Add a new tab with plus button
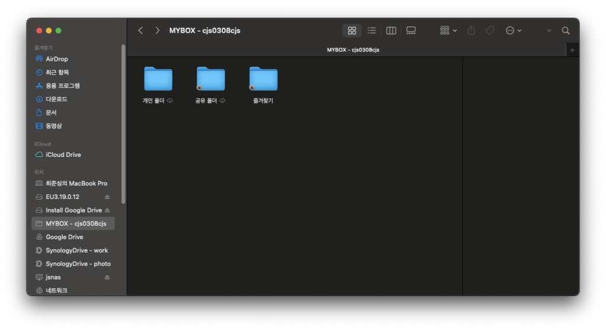Screen dimensions: 606x331 pos(572,50)
